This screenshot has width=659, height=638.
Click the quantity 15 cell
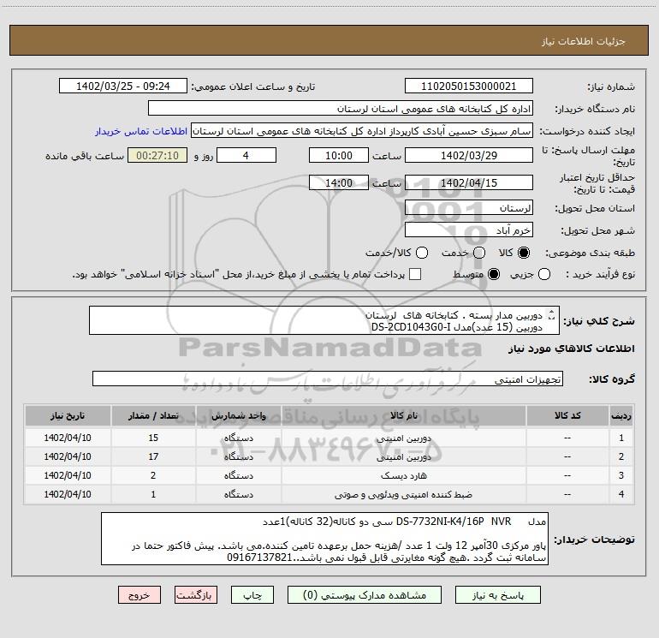coord(153,438)
